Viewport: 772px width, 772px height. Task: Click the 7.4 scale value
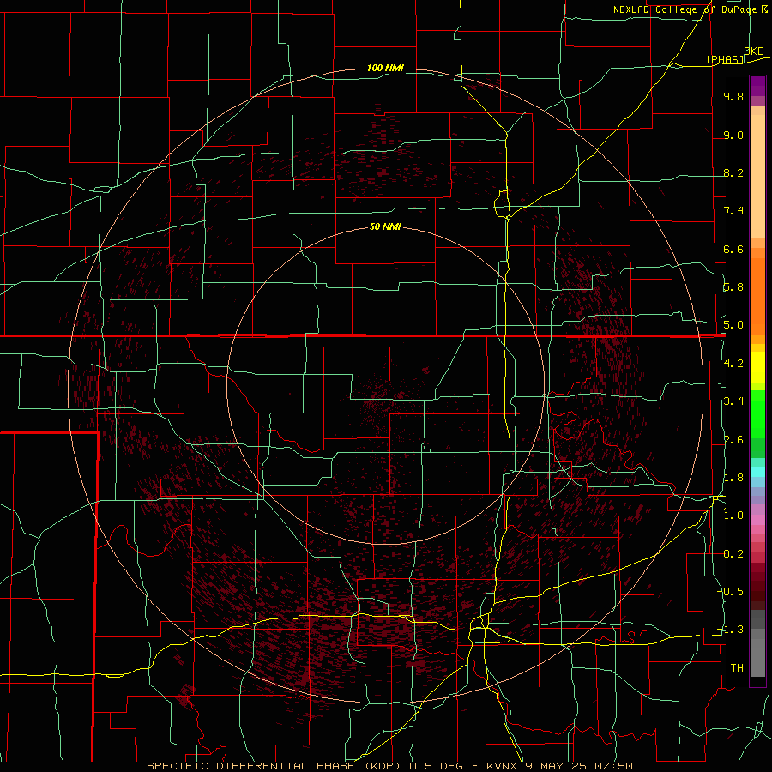(733, 211)
